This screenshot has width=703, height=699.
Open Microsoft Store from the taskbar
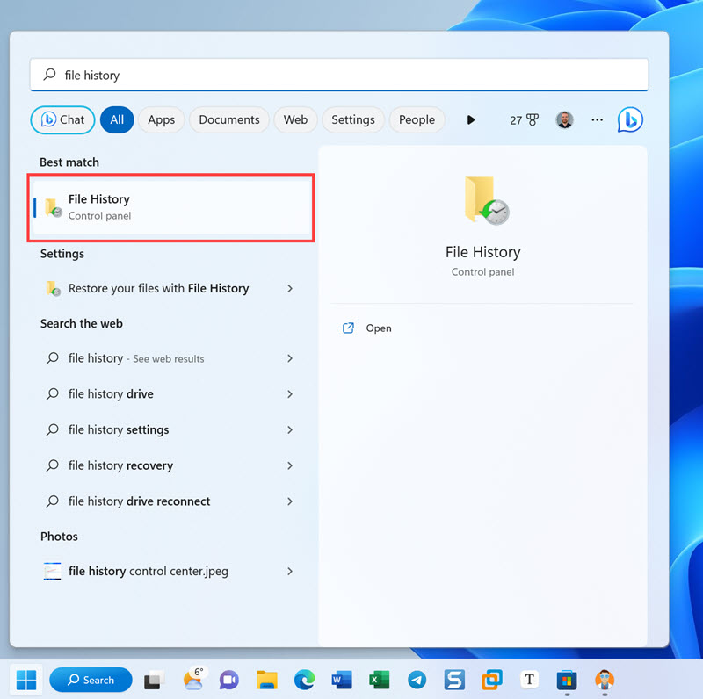[567, 681]
